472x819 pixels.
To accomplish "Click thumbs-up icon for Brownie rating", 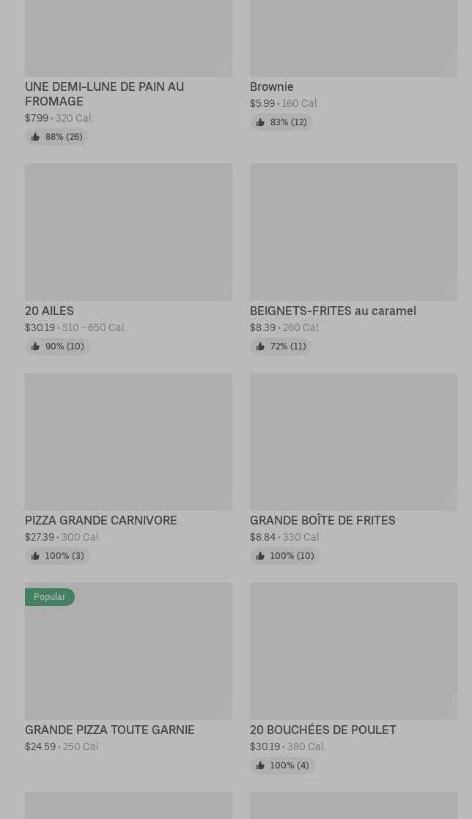I will (260, 122).
